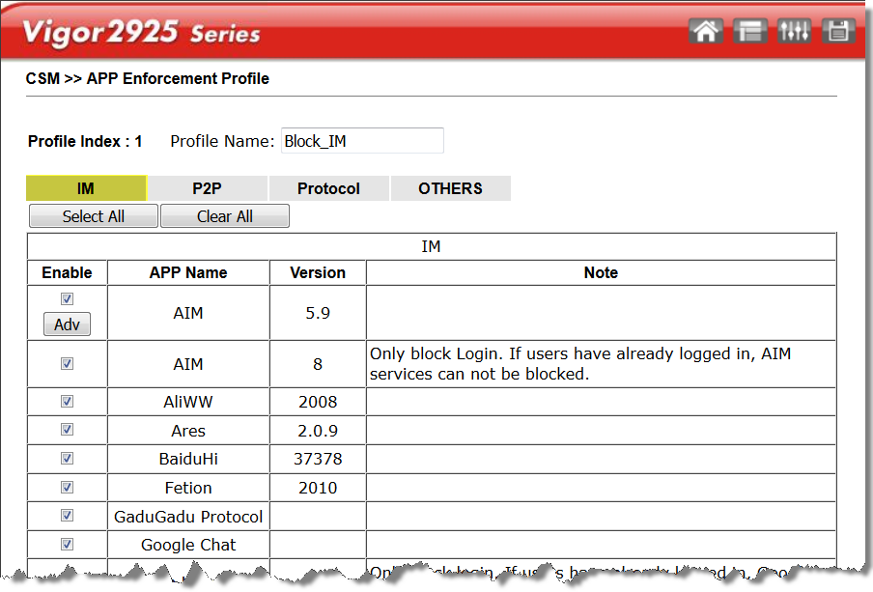The height and width of the screenshot is (592, 873).
Task: Switch to the P2P tab
Action: tap(207, 188)
